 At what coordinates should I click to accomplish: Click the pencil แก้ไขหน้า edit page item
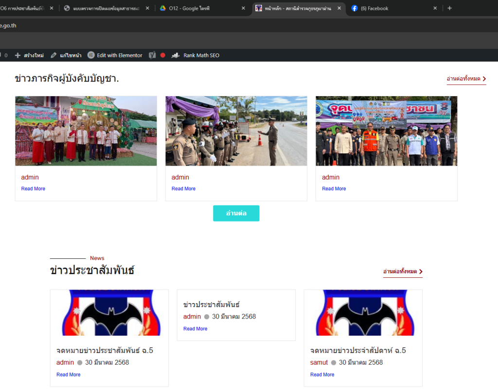[66, 55]
